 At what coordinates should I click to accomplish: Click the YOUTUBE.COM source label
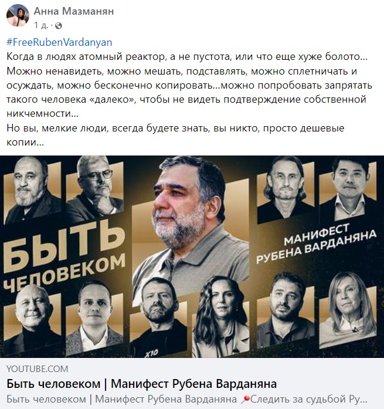[x=38, y=369]
